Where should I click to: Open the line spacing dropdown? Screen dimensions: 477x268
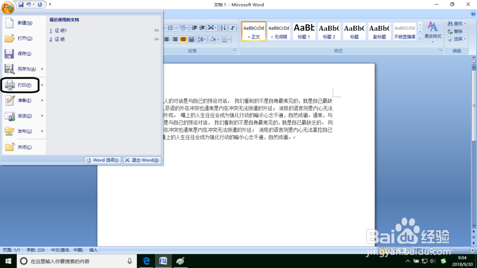(201, 39)
